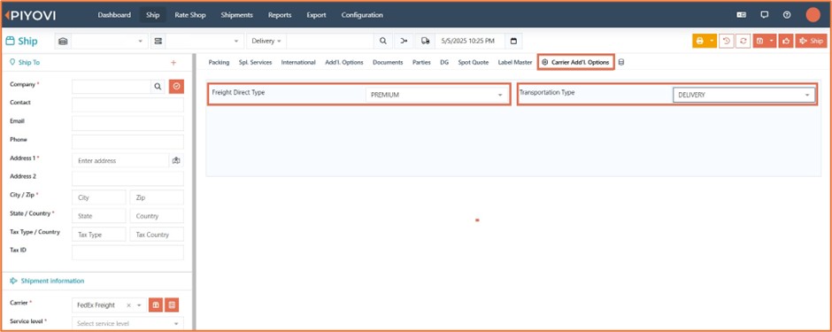Switch to the Spl. Services tab
The image size is (832, 332).
pos(255,62)
